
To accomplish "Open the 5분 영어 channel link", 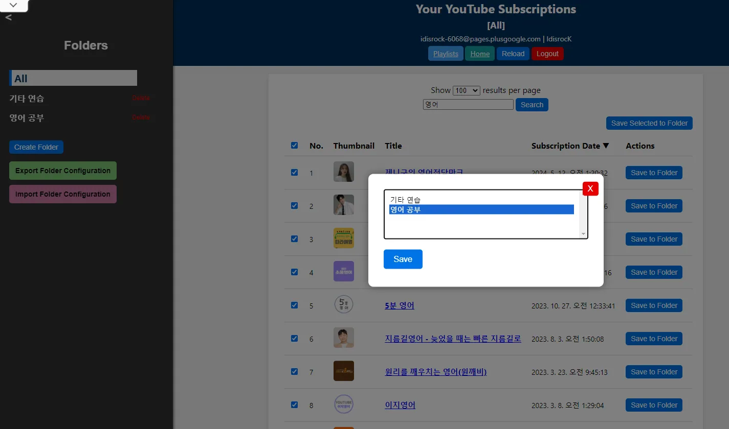I will point(400,305).
